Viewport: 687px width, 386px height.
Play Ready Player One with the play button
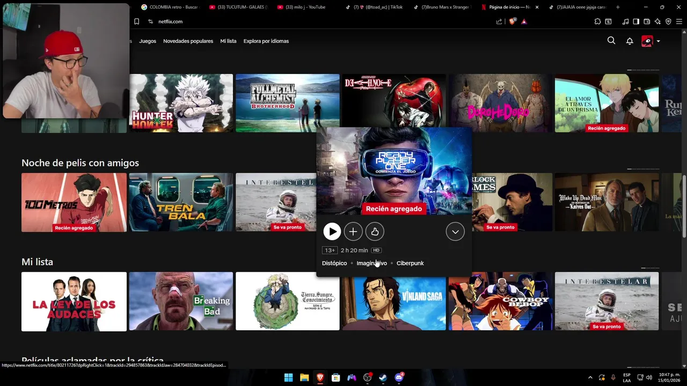(x=332, y=232)
